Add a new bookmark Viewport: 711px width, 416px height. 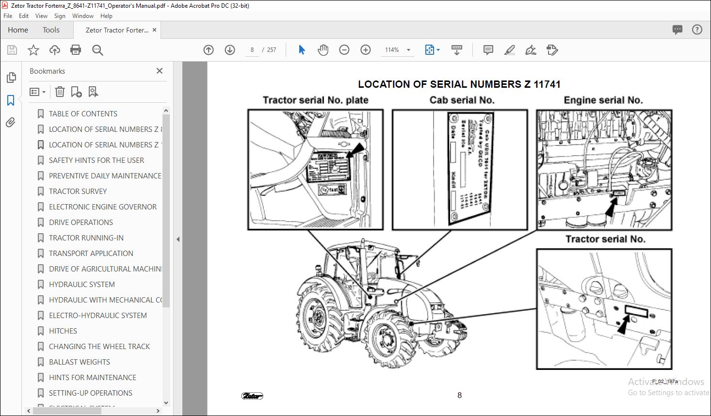tap(76, 92)
